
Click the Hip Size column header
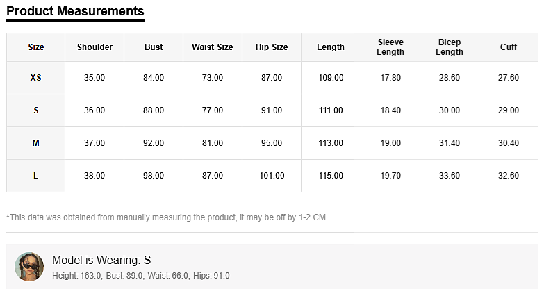(x=272, y=47)
